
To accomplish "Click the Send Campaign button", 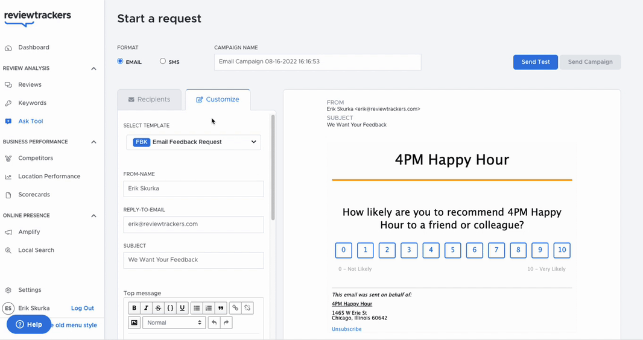I will [x=590, y=62].
